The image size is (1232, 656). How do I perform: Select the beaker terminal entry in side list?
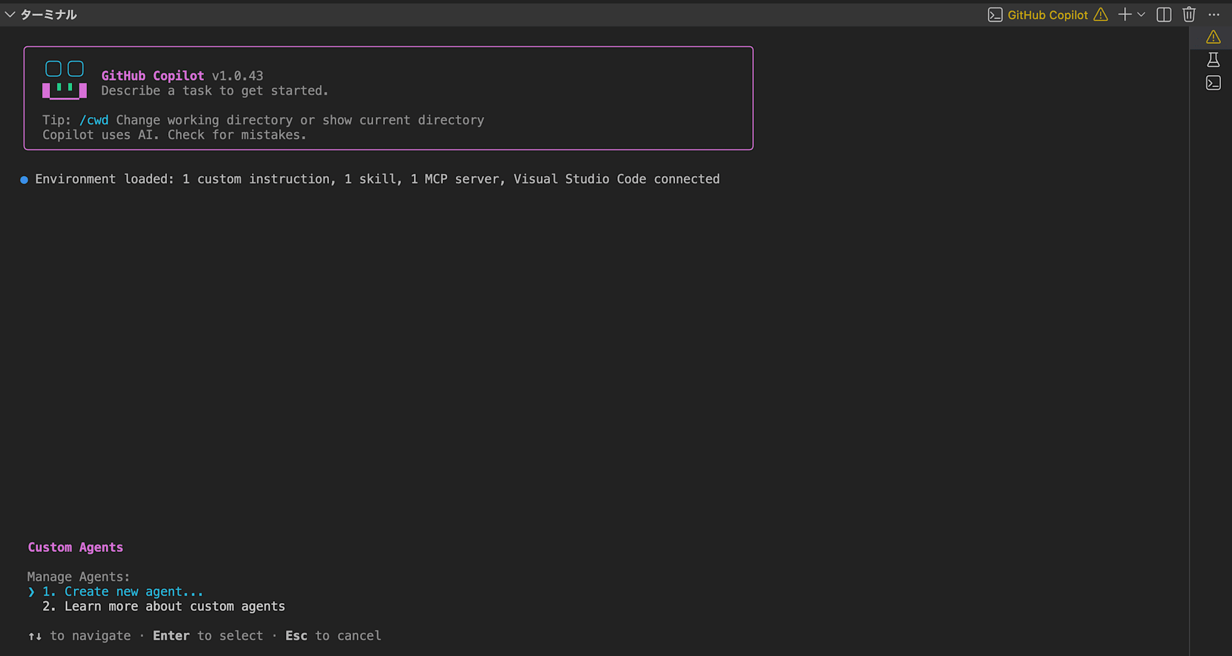1213,60
